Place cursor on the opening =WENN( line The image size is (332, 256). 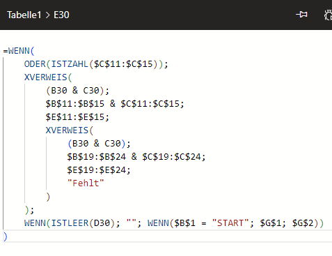click(x=19, y=51)
